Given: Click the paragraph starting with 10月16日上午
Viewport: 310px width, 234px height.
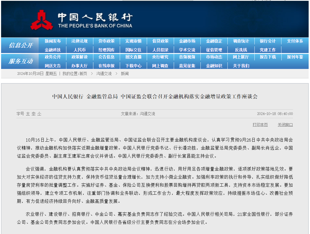Looking at the screenshot, I should pos(155,148).
